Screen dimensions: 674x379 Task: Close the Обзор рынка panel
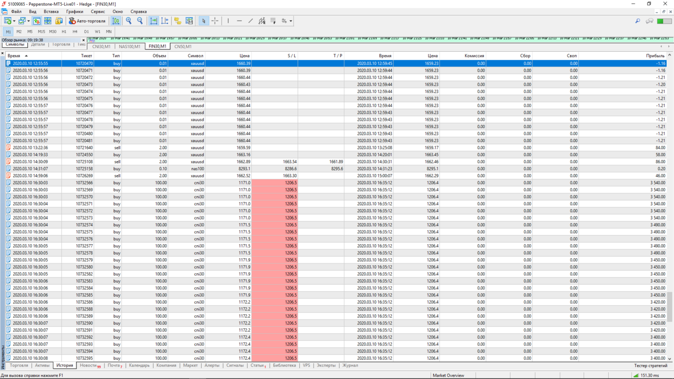[x=84, y=40]
